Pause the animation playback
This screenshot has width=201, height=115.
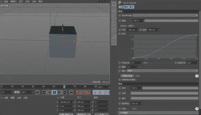tap(54, 92)
